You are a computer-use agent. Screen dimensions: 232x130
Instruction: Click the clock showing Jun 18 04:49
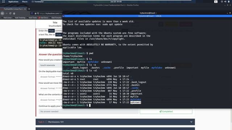(116, 1)
